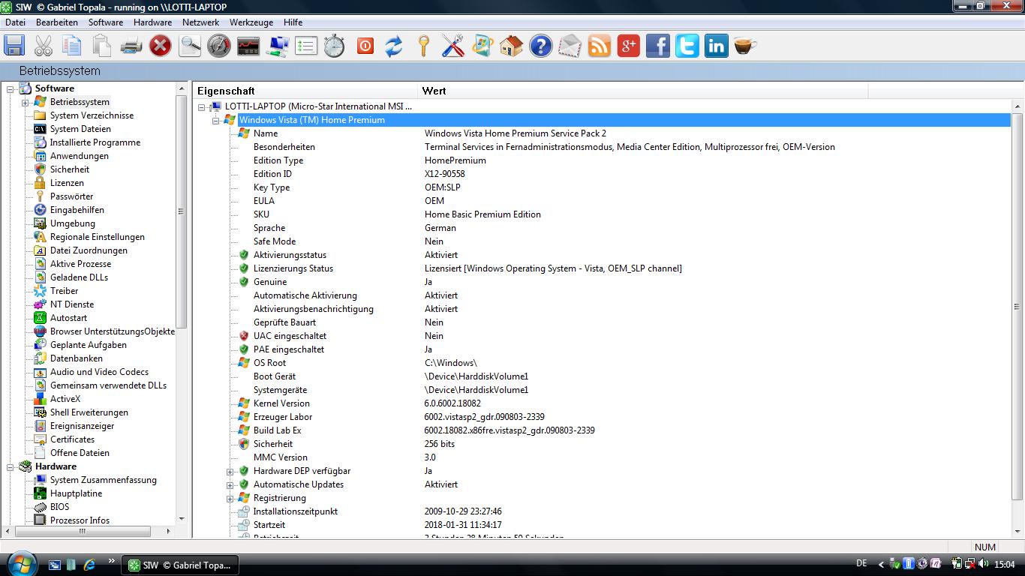Click the Print toolbar icon
This screenshot has height=576, width=1025.
pos(131,46)
